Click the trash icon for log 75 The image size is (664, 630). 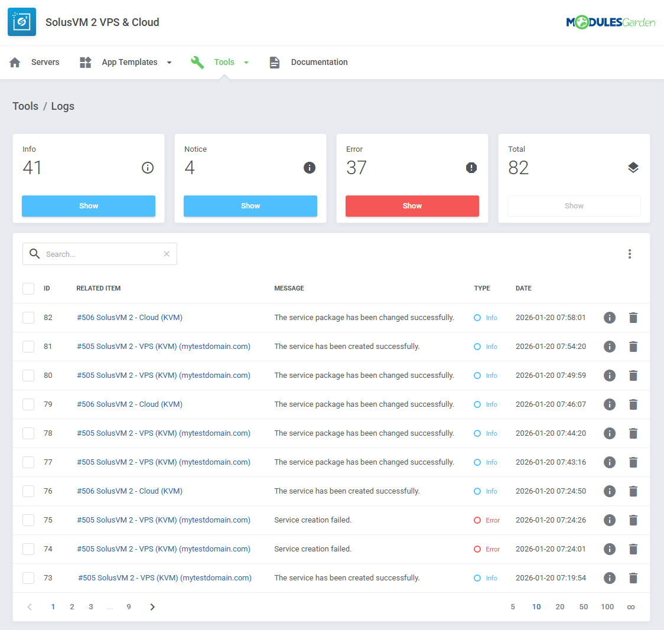coord(633,520)
